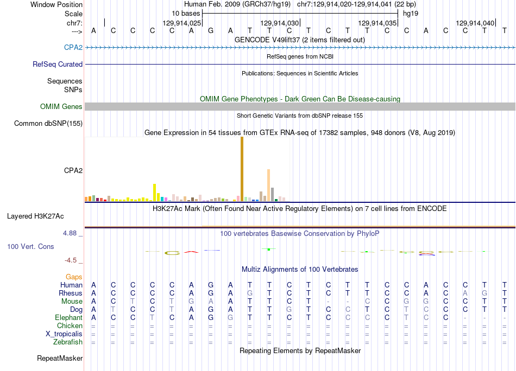This screenshot has height=371, width=516.
Task: Click the Zebrafish alignment row label
Action: [68, 342]
